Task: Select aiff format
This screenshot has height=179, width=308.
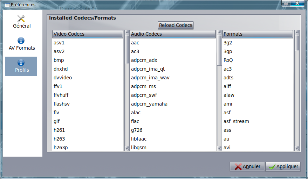Action: click(258, 86)
